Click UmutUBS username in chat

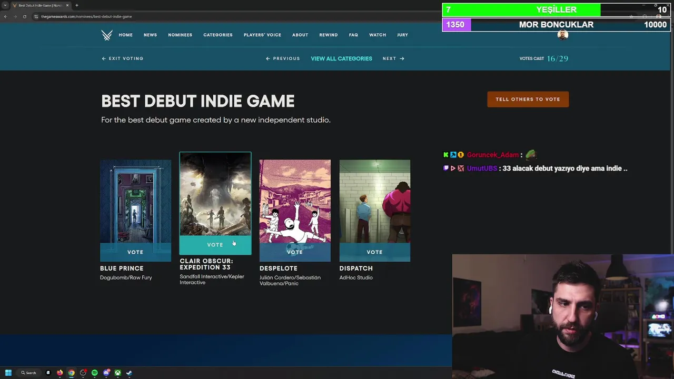(482, 168)
